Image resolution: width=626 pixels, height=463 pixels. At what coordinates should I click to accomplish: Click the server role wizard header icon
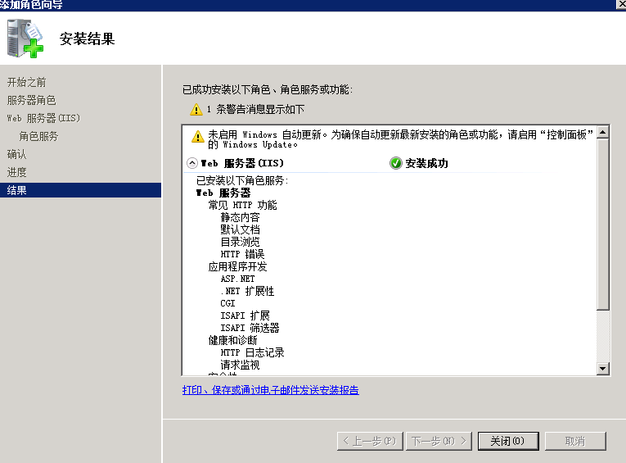pos(25,39)
